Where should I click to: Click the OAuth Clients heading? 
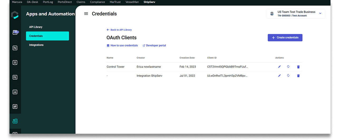click(x=122, y=37)
